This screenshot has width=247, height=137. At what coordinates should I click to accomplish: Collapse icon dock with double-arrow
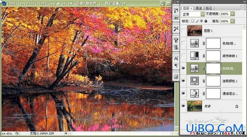(x=178, y=2)
